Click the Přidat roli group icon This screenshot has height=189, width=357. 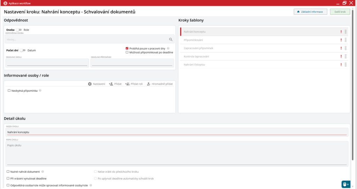click(127, 84)
